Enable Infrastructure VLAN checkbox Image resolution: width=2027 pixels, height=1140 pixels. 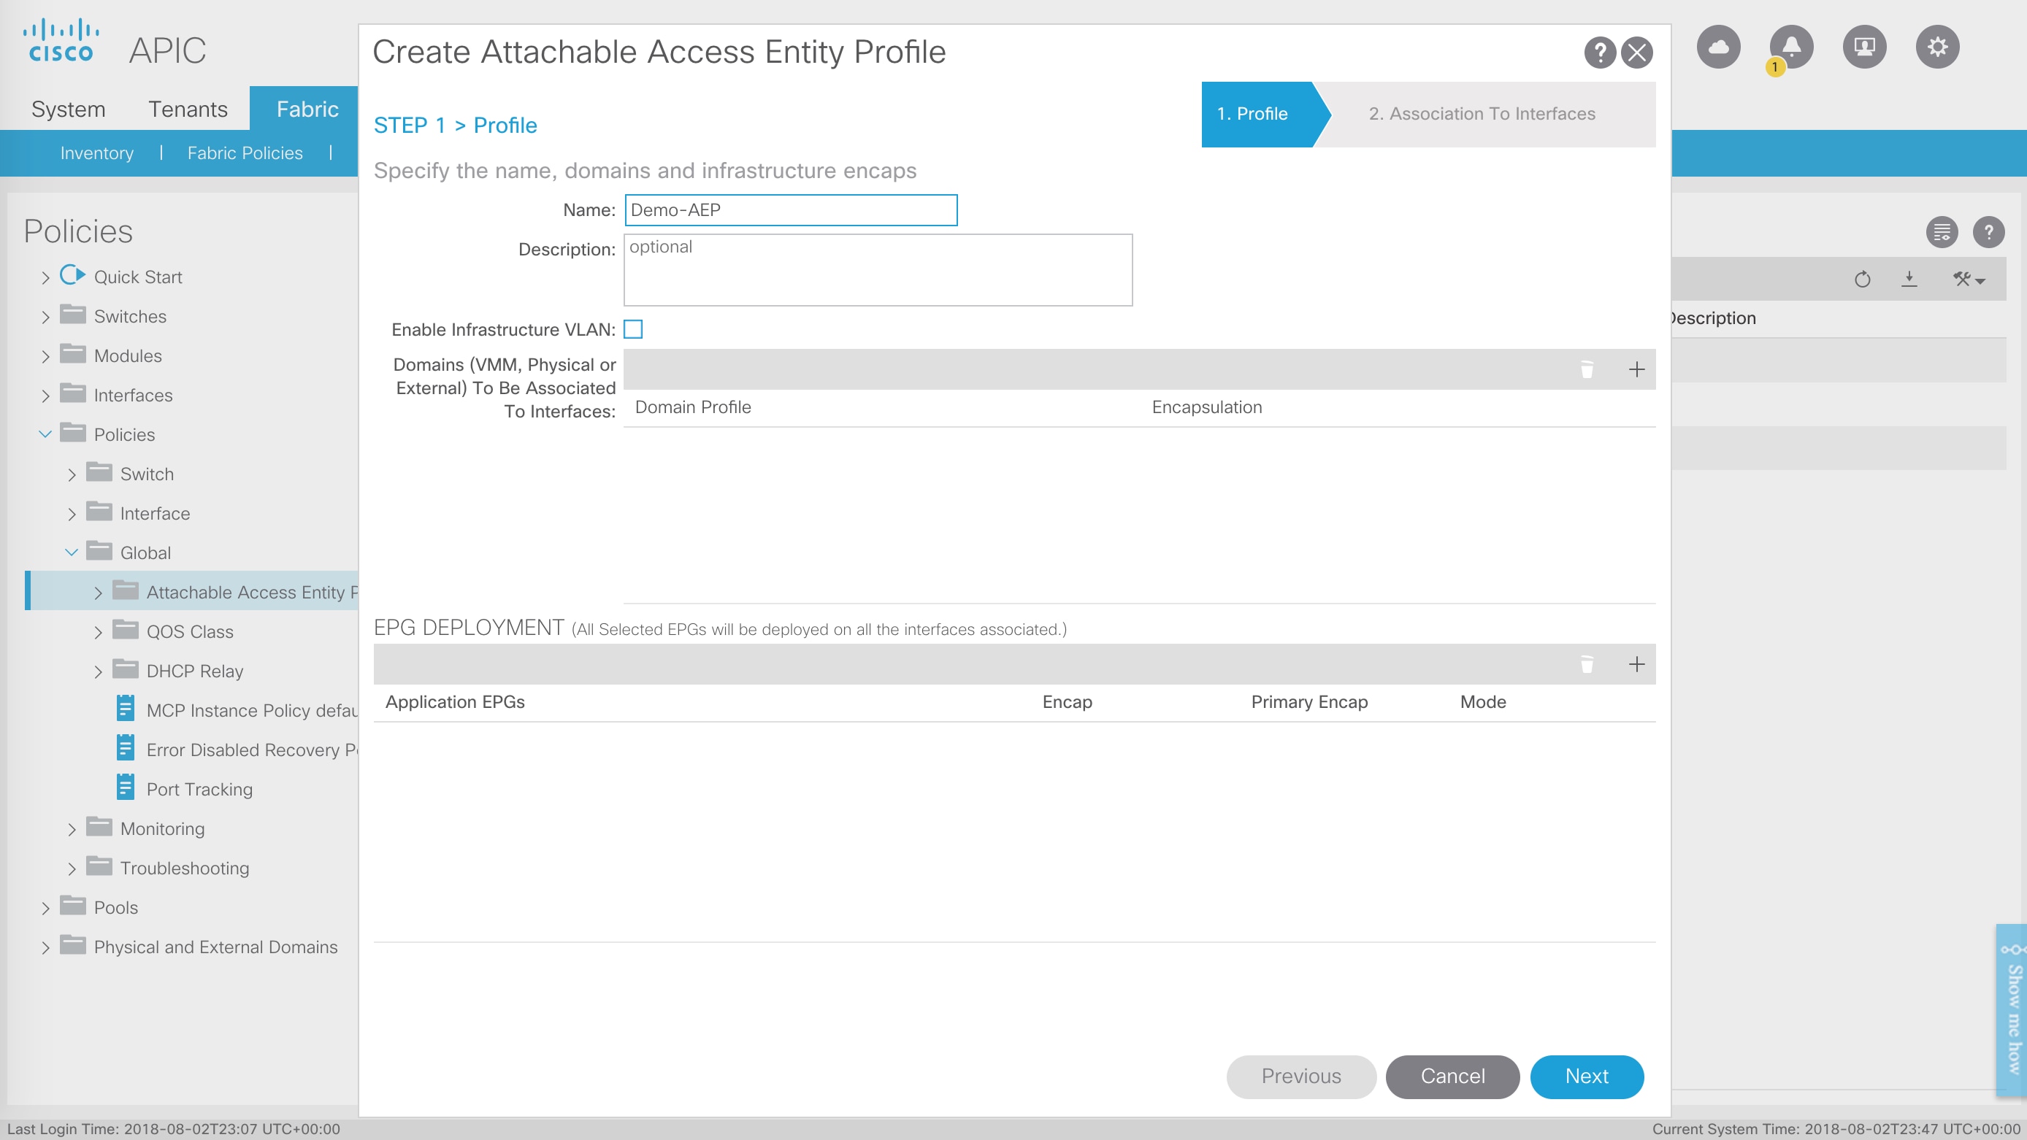tap(632, 330)
